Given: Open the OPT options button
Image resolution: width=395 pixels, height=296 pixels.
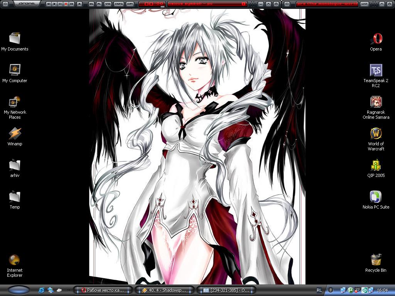Looking at the screenshot, I should coord(130,4).
